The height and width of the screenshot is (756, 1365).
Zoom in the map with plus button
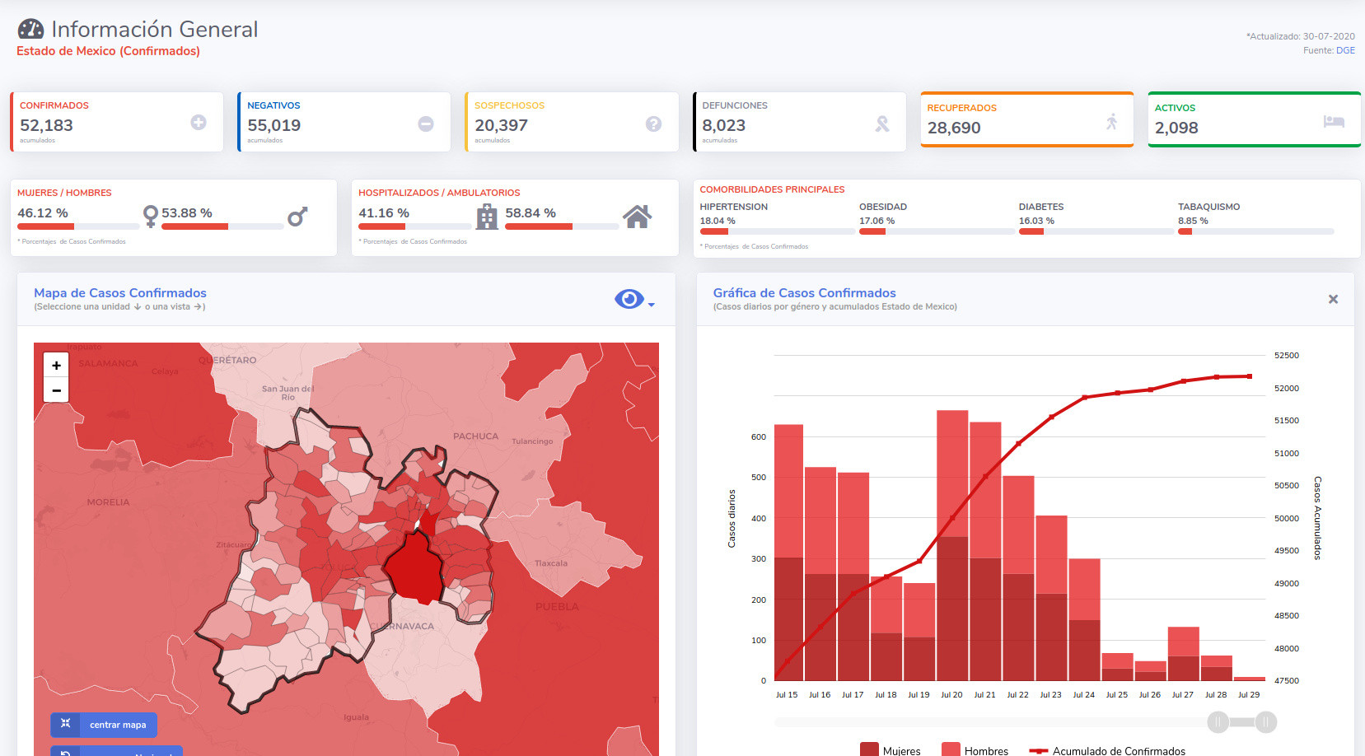pyautogui.click(x=56, y=365)
